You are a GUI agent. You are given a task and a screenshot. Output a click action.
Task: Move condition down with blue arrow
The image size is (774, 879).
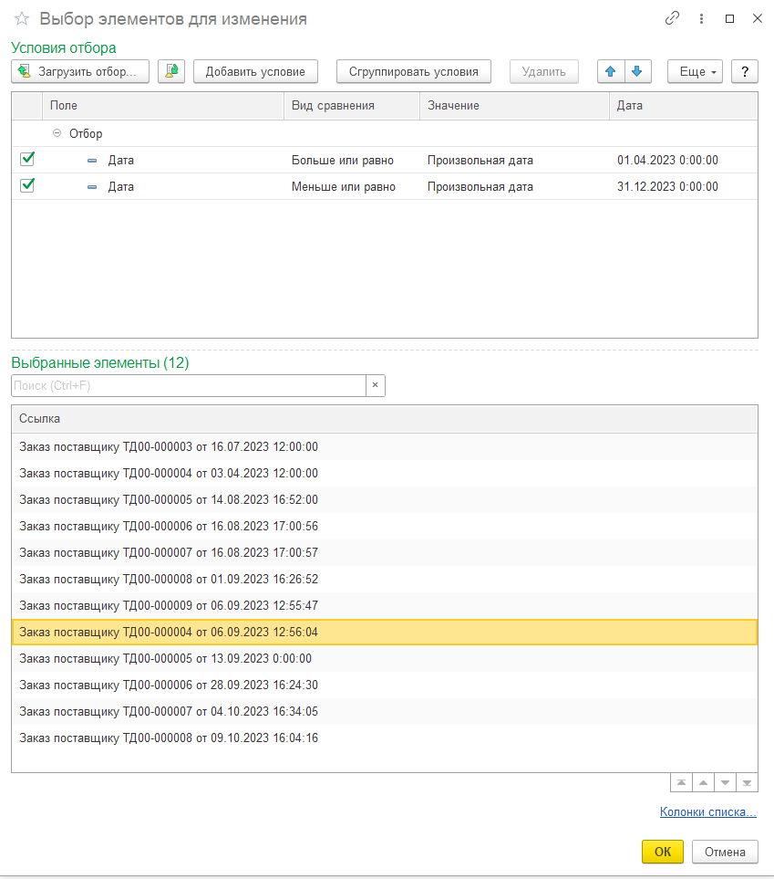click(x=636, y=72)
